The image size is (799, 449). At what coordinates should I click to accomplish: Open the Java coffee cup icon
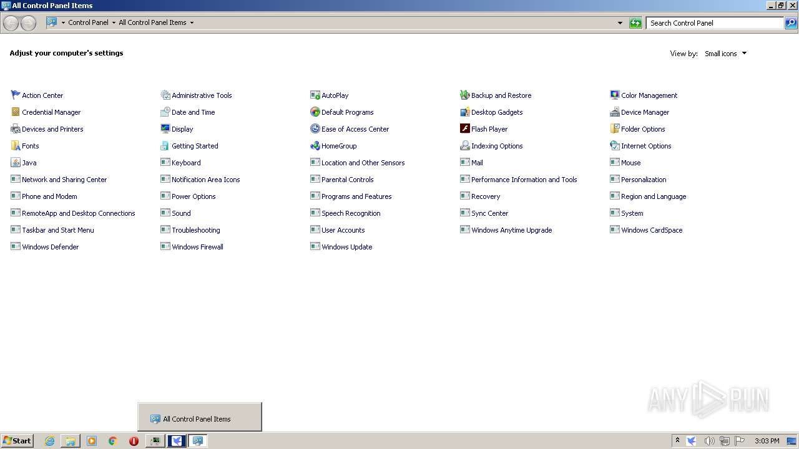click(x=16, y=162)
